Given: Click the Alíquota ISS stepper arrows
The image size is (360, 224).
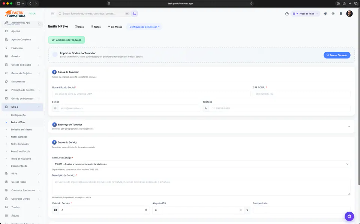Looking at the screenshot, I should (x=241, y=210).
